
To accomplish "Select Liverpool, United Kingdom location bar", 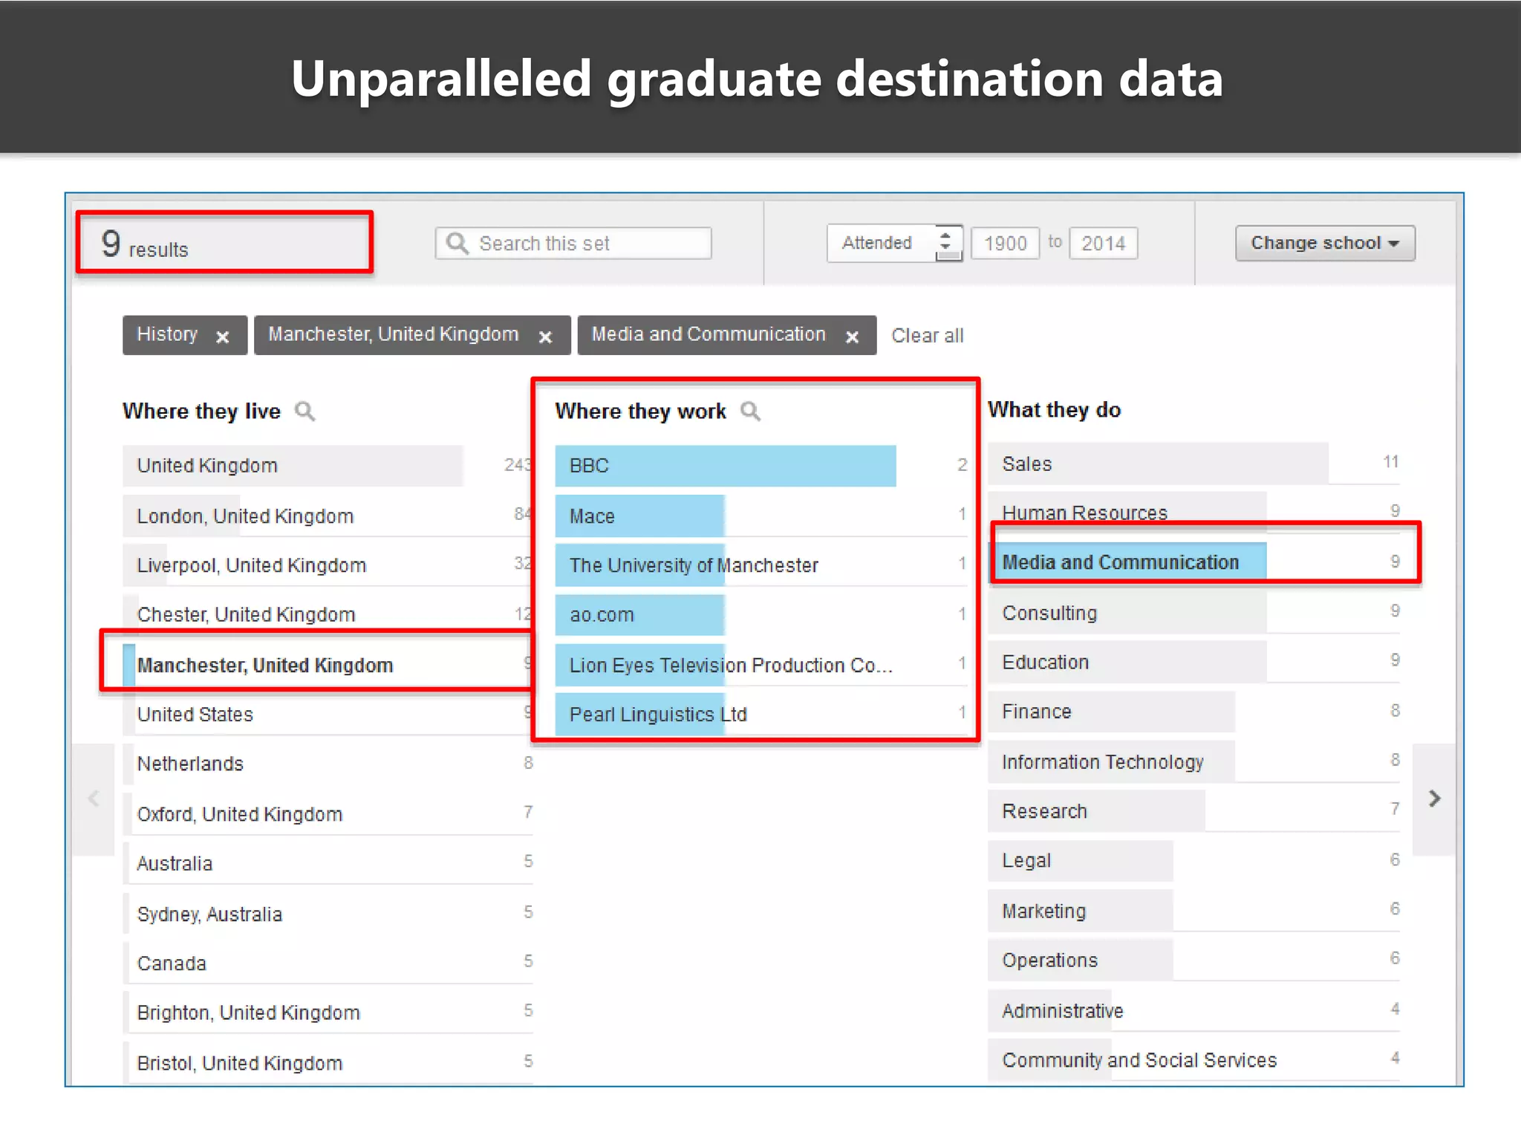I will (x=328, y=565).
